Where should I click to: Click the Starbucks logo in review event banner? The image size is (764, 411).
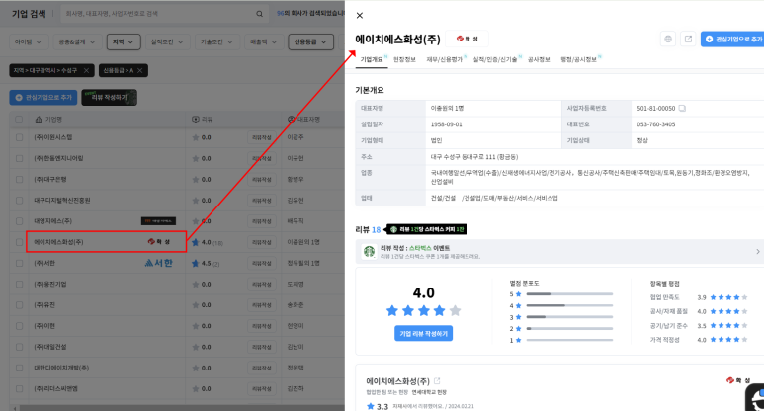(369, 251)
